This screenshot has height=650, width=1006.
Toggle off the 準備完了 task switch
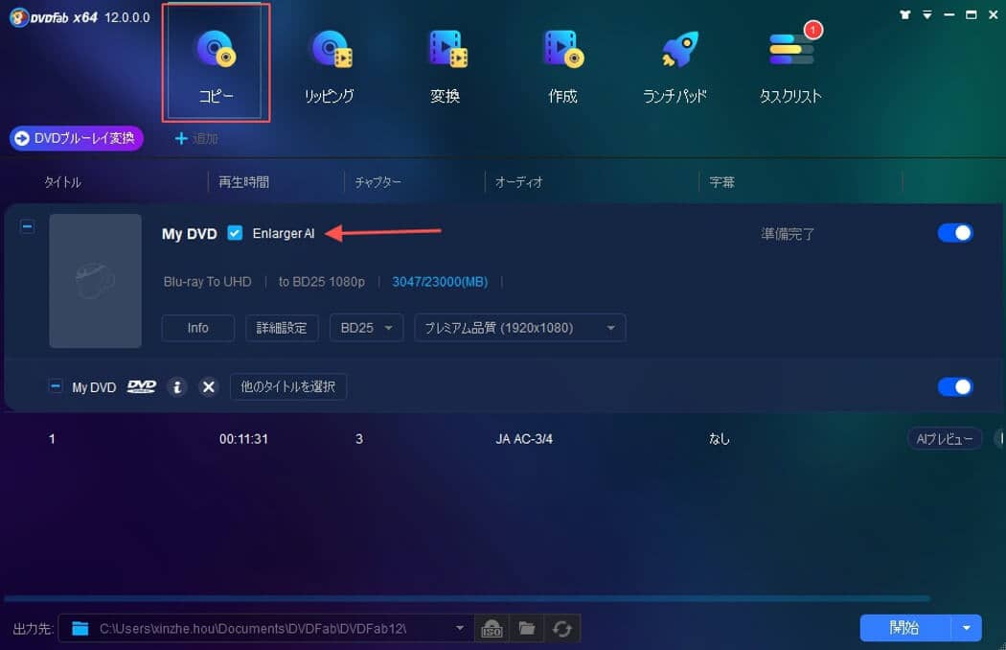point(954,233)
